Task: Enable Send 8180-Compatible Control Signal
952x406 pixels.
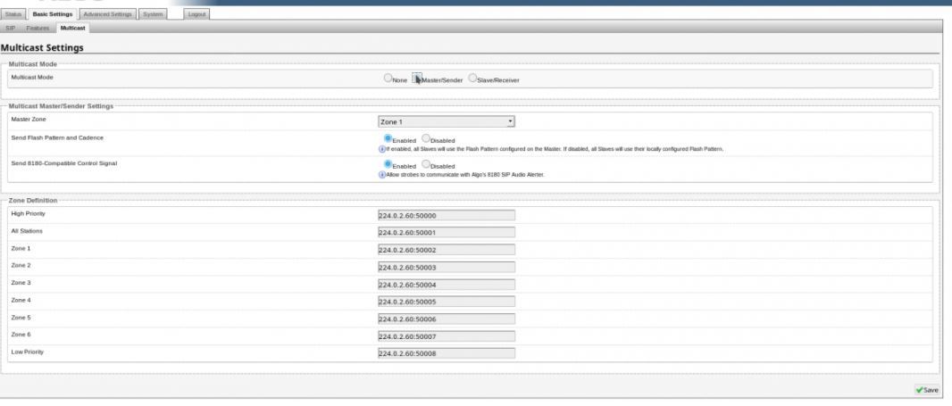Action: point(388,164)
